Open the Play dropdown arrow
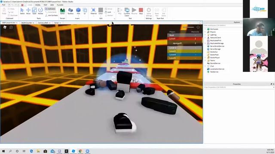The image size is (275, 154). pos(120,16)
